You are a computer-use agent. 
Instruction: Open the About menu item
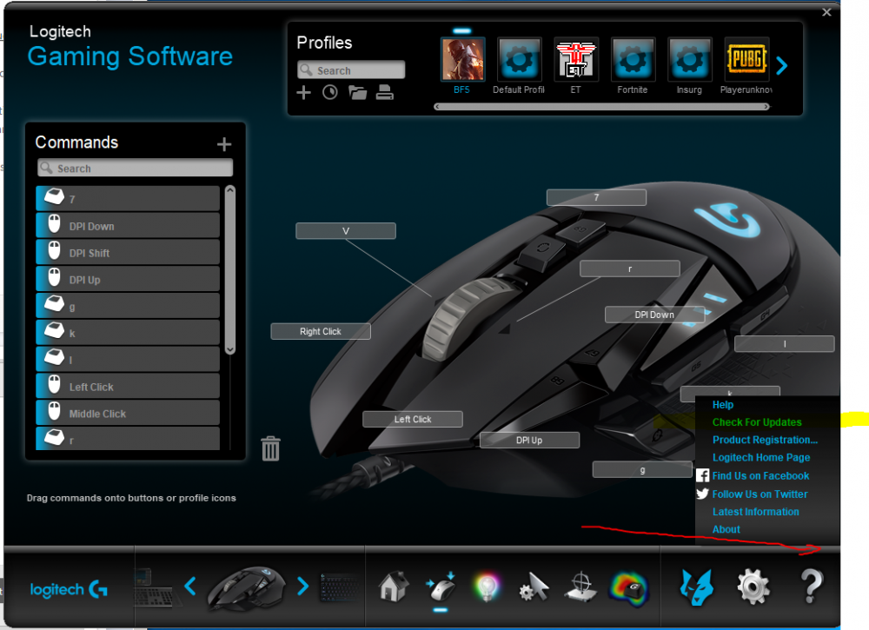(726, 529)
